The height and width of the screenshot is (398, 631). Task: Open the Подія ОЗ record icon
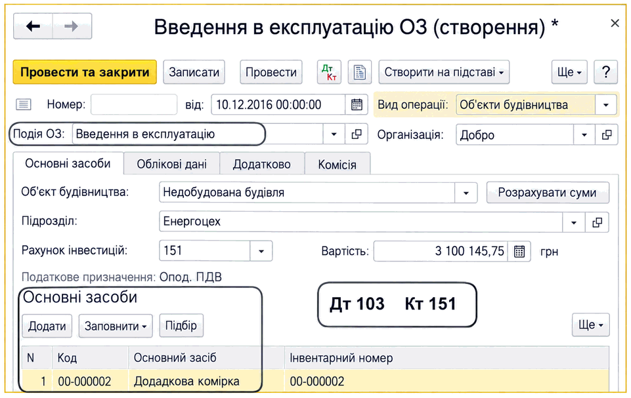357,134
